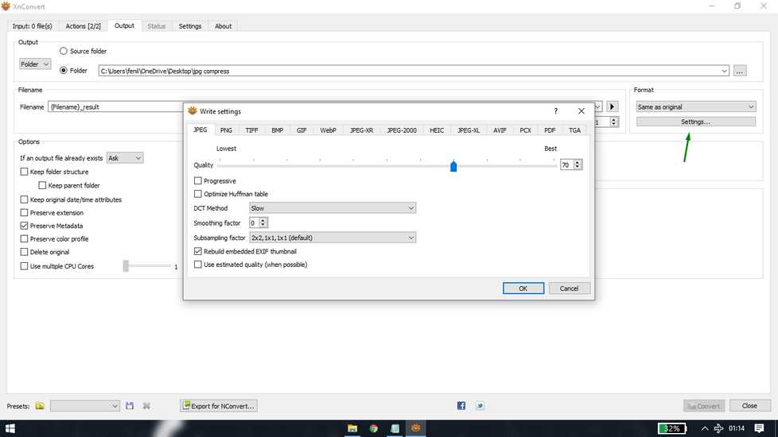This screenshot has height=437, width=778.
Task: Click the CPU cores slider handle
Action: (x=126, y=266)
